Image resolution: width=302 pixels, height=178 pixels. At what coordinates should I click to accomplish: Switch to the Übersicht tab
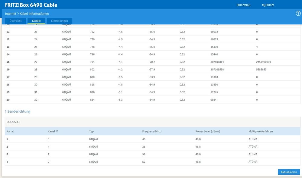[x=16, y=21]
